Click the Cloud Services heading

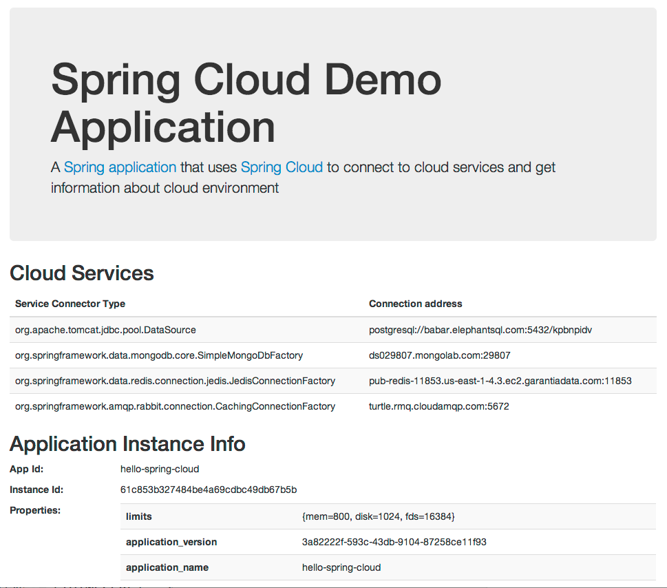tap(82, 273)
